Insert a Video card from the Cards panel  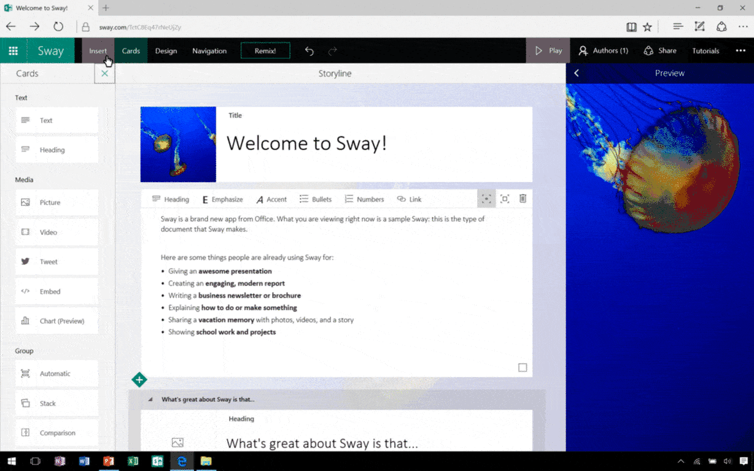(56, 232)
